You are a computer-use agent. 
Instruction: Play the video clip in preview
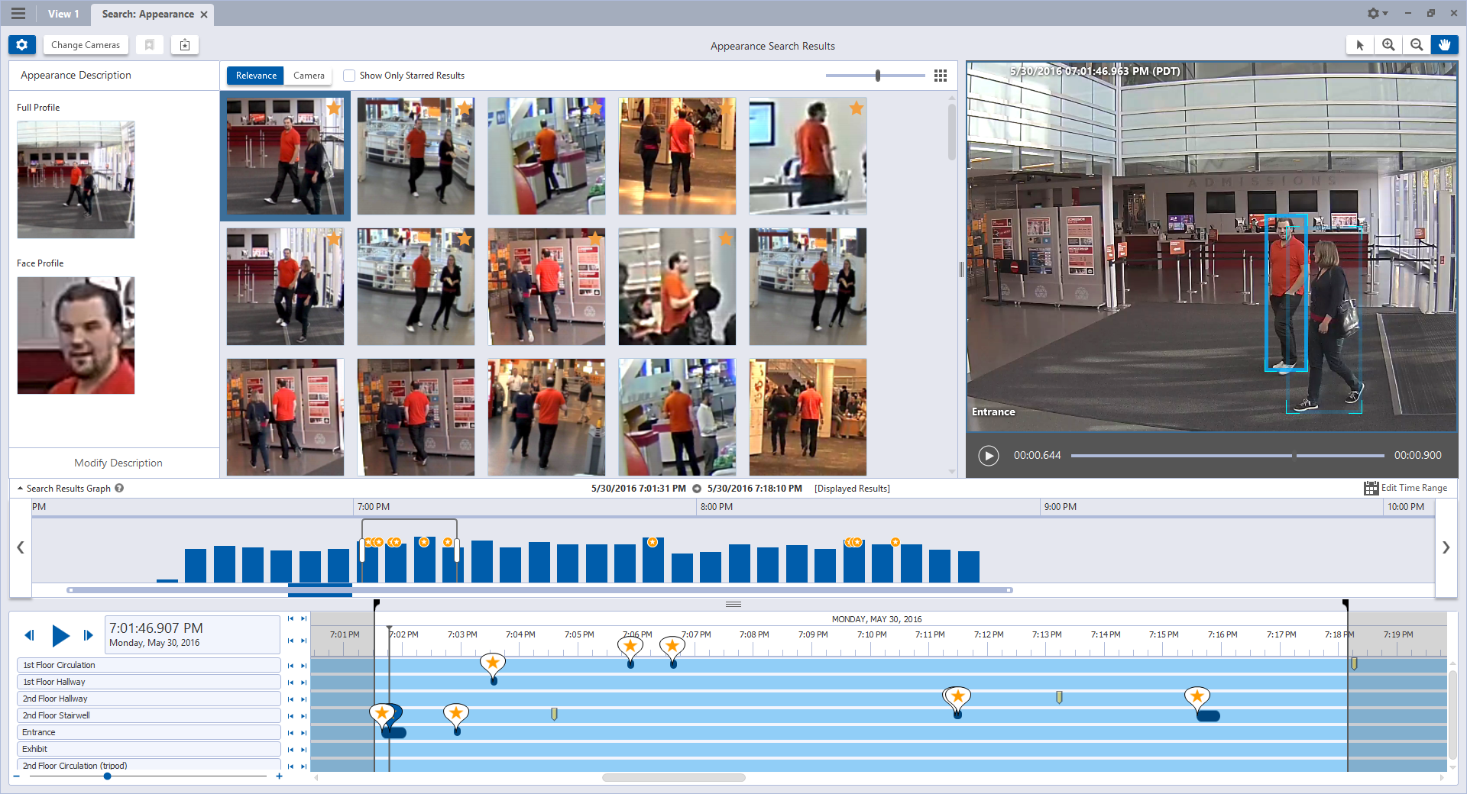click(x=989, y=456)
